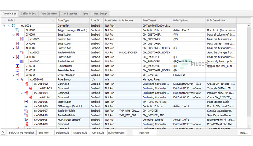The width and height of the screenshot is (253, 146).
Task: Select the 'DM_INVOICE_LINE' target cell
Action: (x=156, y=115)
